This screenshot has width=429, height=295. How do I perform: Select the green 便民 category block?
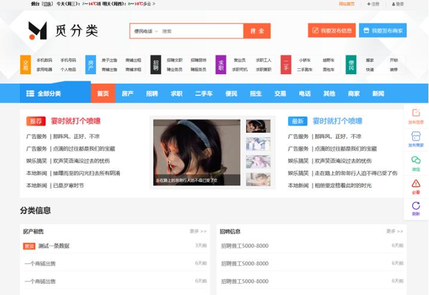(x=351, y=65)
